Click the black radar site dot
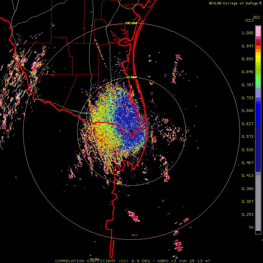 [x=131, y=131]
